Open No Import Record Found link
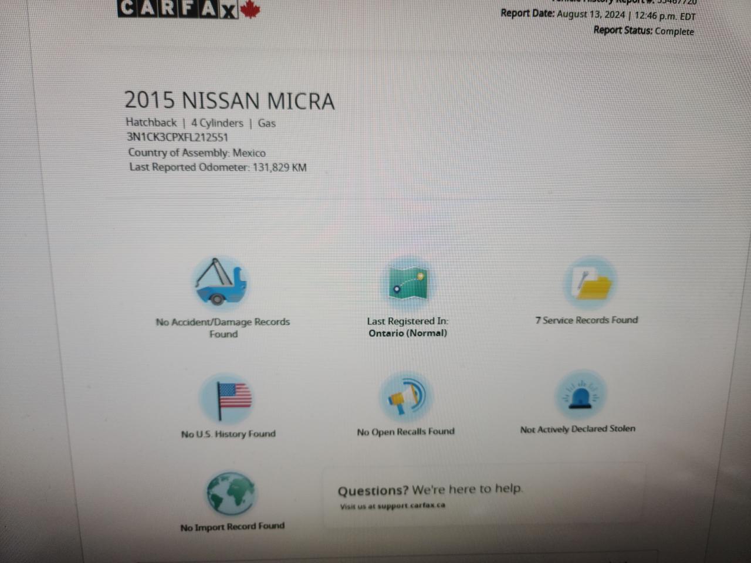The image size is (751, 563). click(x=232, y=527)
